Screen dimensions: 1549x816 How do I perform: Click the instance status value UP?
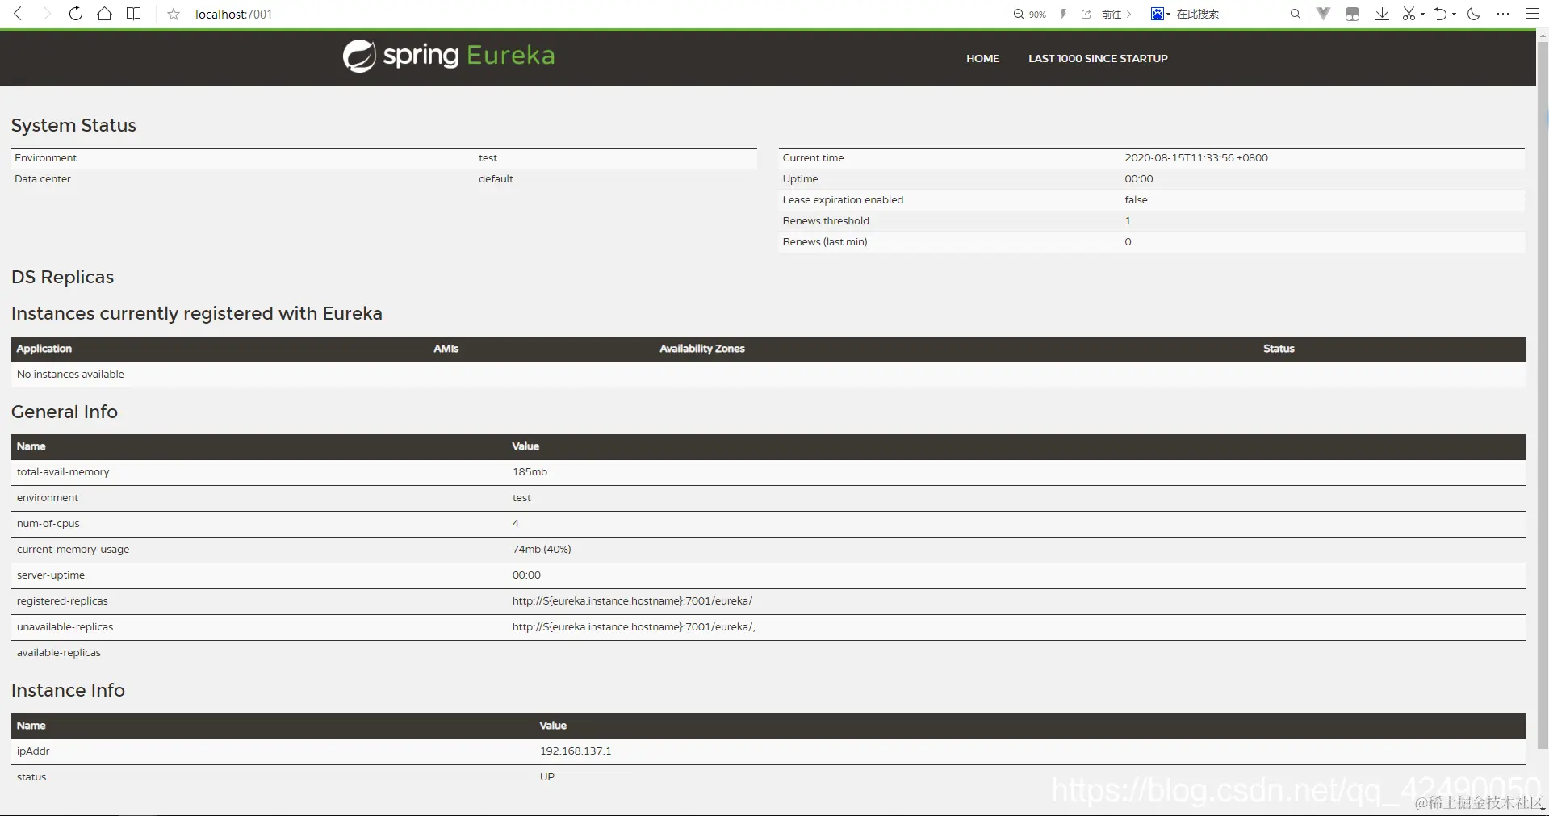547,776
